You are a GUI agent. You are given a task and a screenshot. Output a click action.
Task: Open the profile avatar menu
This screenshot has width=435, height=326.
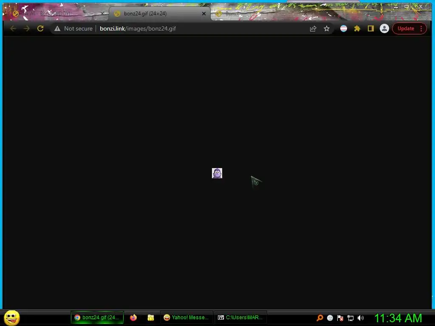384,28
